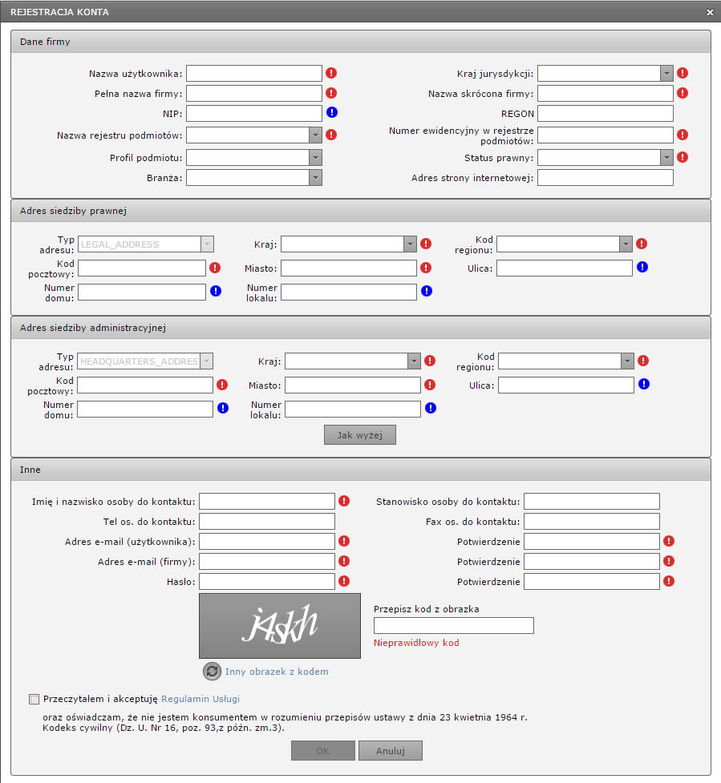The height and width of the screenshot is (783, 721).
Task: Open the Status prawny dropdown
Action: [x=666, y=158]
